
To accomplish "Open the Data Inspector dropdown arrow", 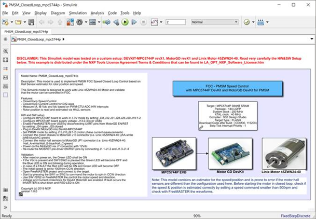I will [161, 22].
